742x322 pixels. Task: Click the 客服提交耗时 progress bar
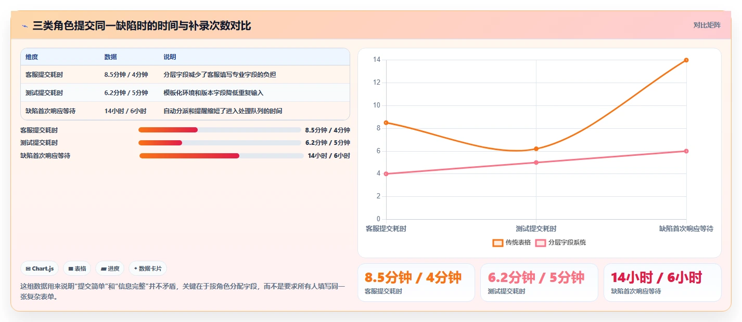(x=220, y=130)
